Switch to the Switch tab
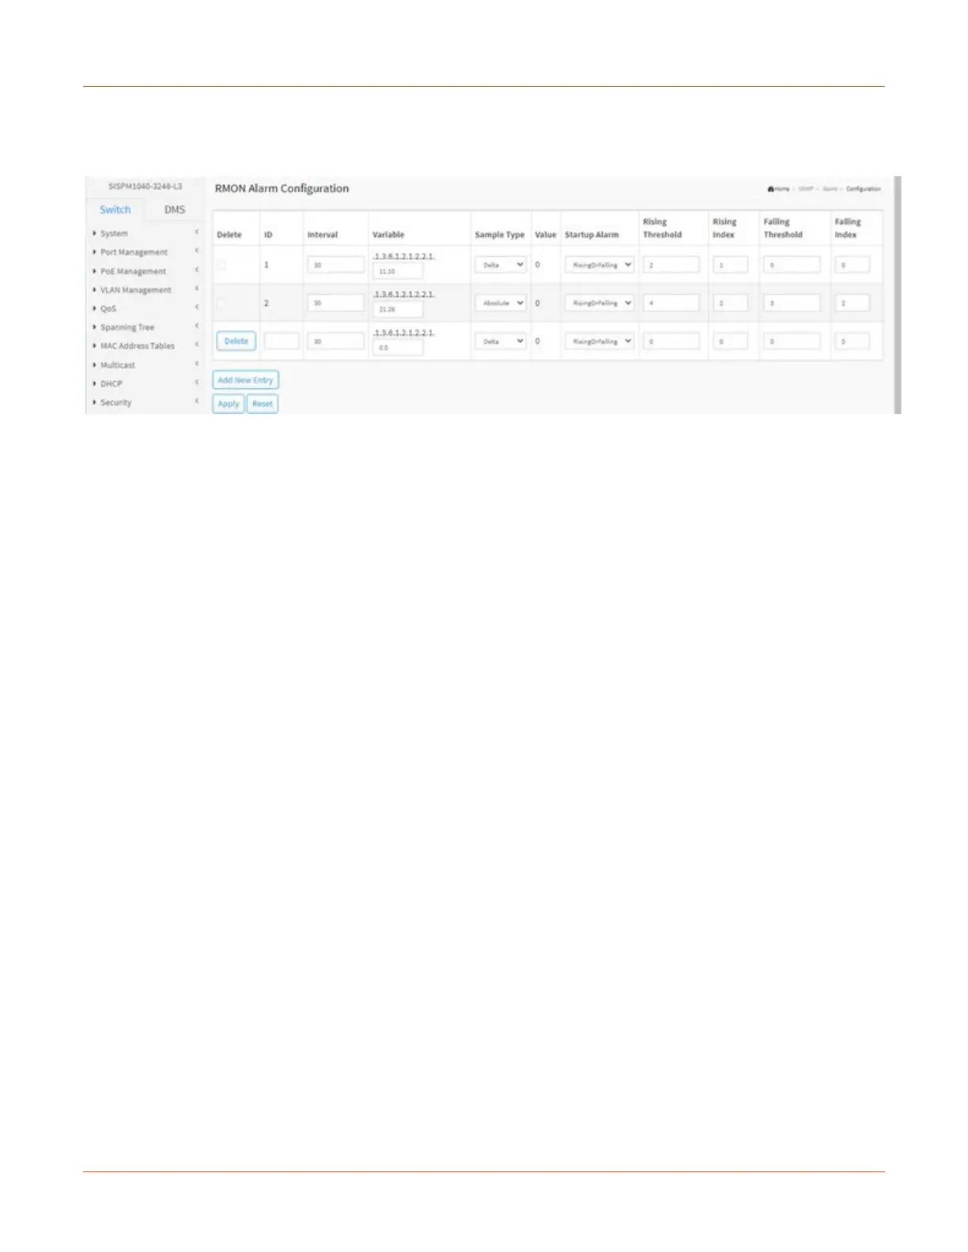This screenshot has height=1252, width=968. tap(115, 209)
